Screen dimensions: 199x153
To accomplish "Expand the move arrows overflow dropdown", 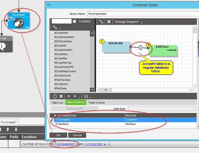I will 80,98.
